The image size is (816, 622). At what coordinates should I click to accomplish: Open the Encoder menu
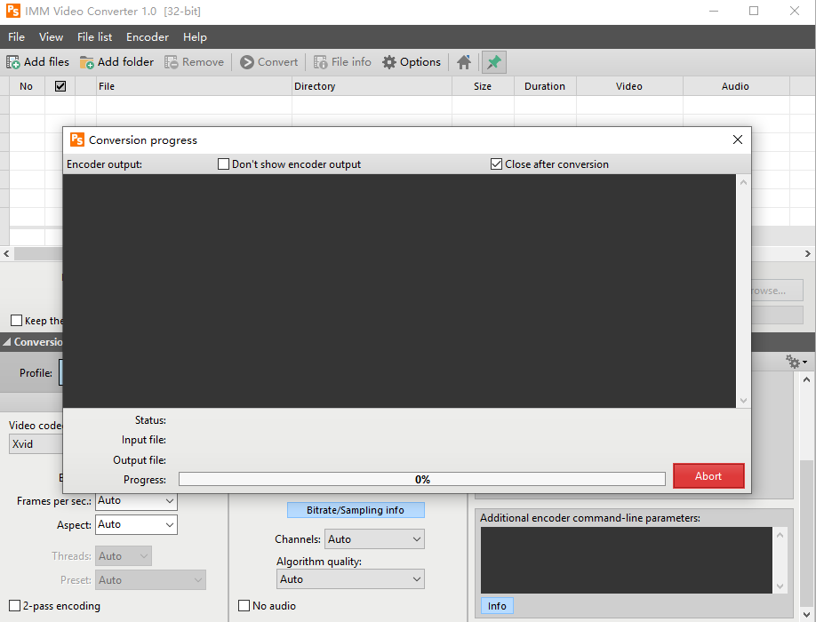(x=148, y=37)
